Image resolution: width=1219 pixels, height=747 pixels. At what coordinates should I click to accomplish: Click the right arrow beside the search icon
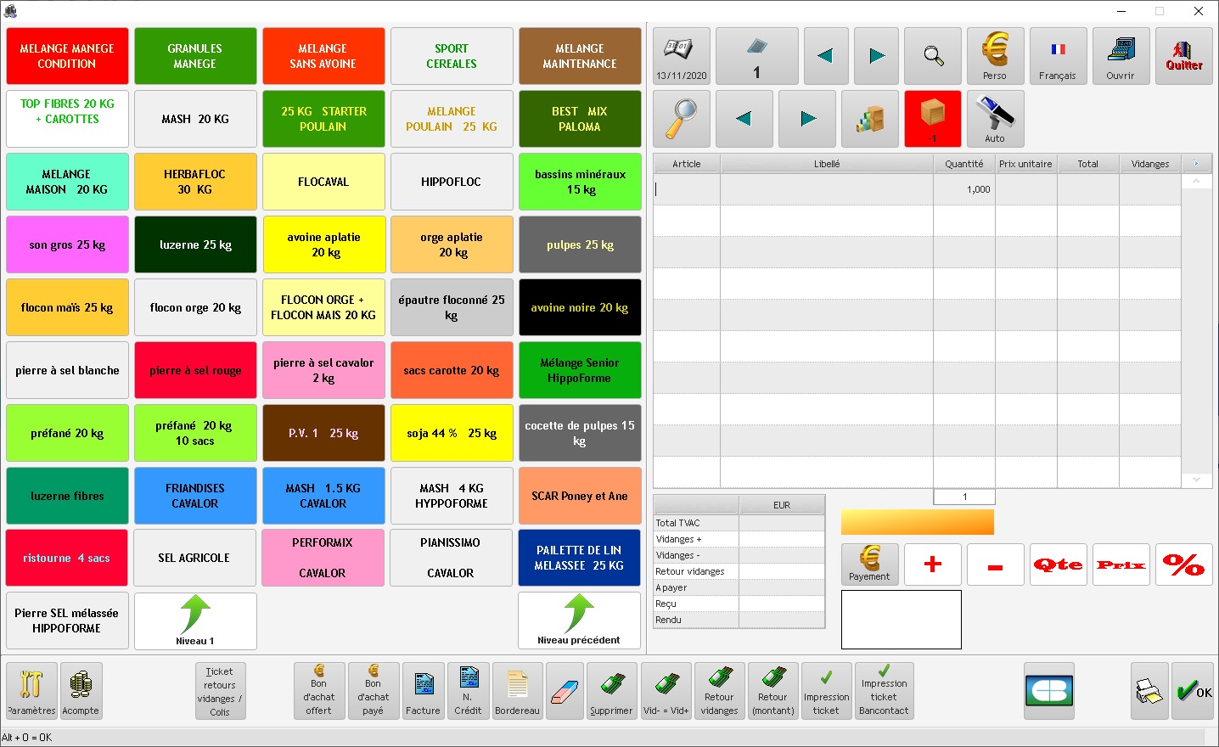pos(877,56)
